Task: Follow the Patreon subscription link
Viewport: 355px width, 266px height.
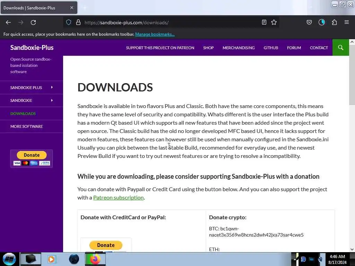Action: 119,197
